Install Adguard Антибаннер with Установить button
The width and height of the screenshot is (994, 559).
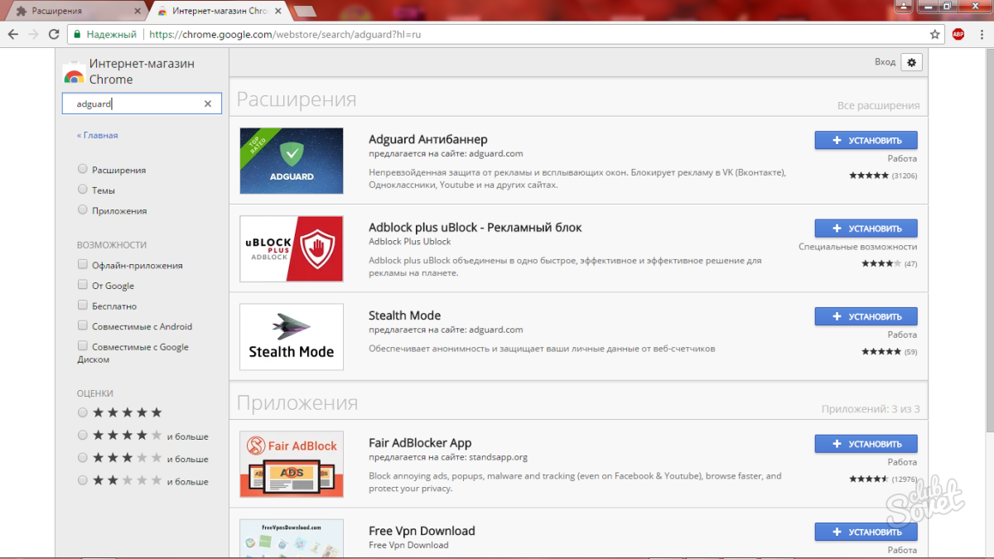pyautogui.click(x=866, y=140)
